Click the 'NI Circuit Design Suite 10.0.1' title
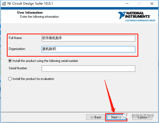Screen dimensions: 159x123 pos(30,4)
